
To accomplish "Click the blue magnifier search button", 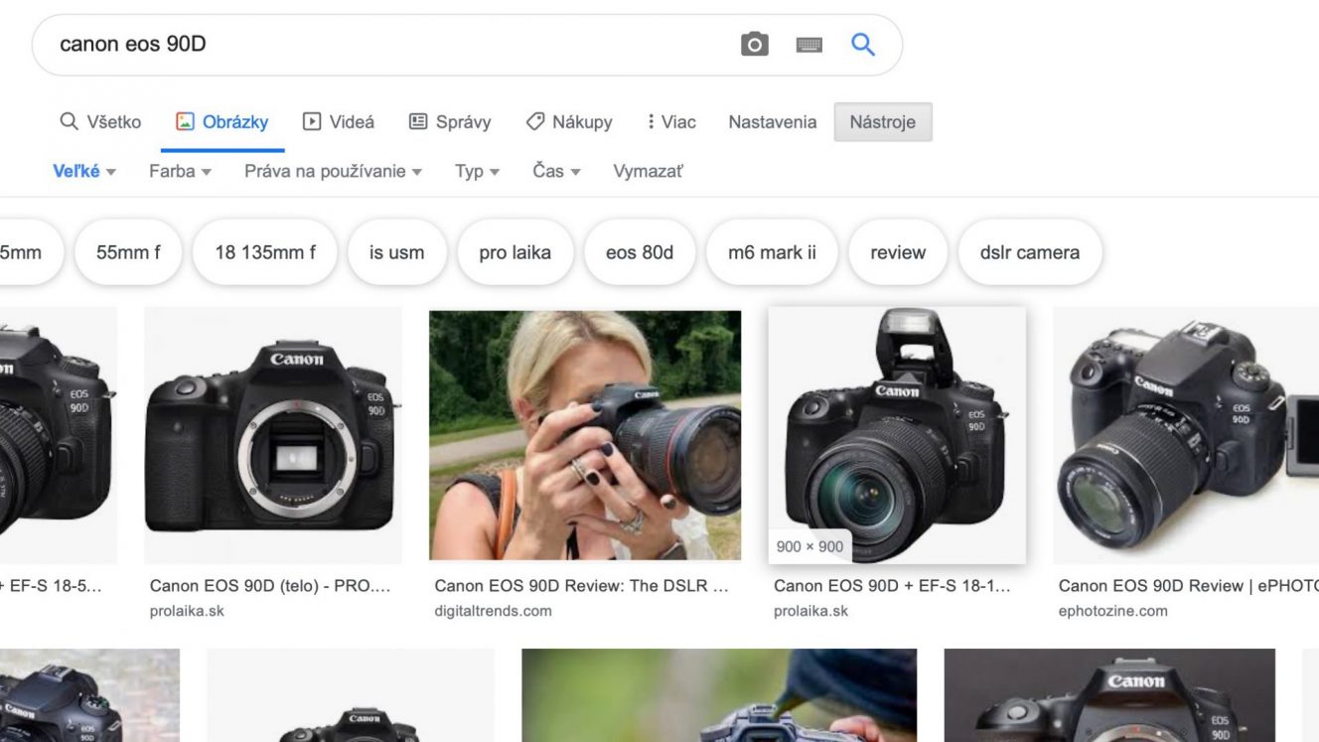I will click(863, 44).
